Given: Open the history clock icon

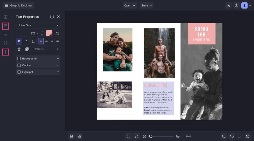Looking at the screenshot, I should [x=248, y=136].
